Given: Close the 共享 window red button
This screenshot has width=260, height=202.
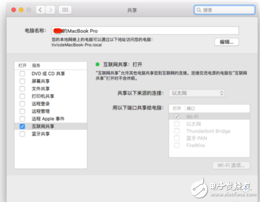Looking at the screenshot, I should 14,10.
